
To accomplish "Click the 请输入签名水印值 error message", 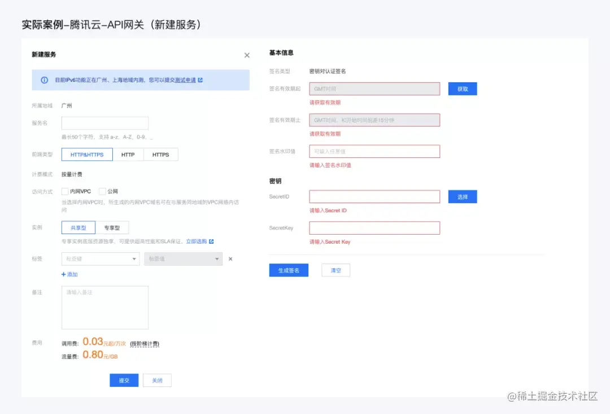I will [x=330, y=165].
